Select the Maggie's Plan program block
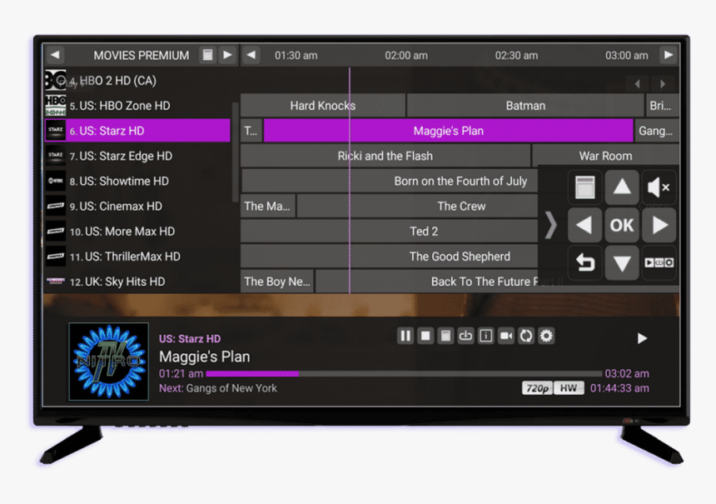Image resolution: width=716 pixels, height=504 pixels. pyautogui.click(x=449, y=131)
